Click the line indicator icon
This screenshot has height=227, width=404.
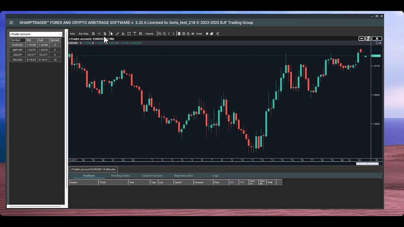pyautogui.click(x=99, y=34)
